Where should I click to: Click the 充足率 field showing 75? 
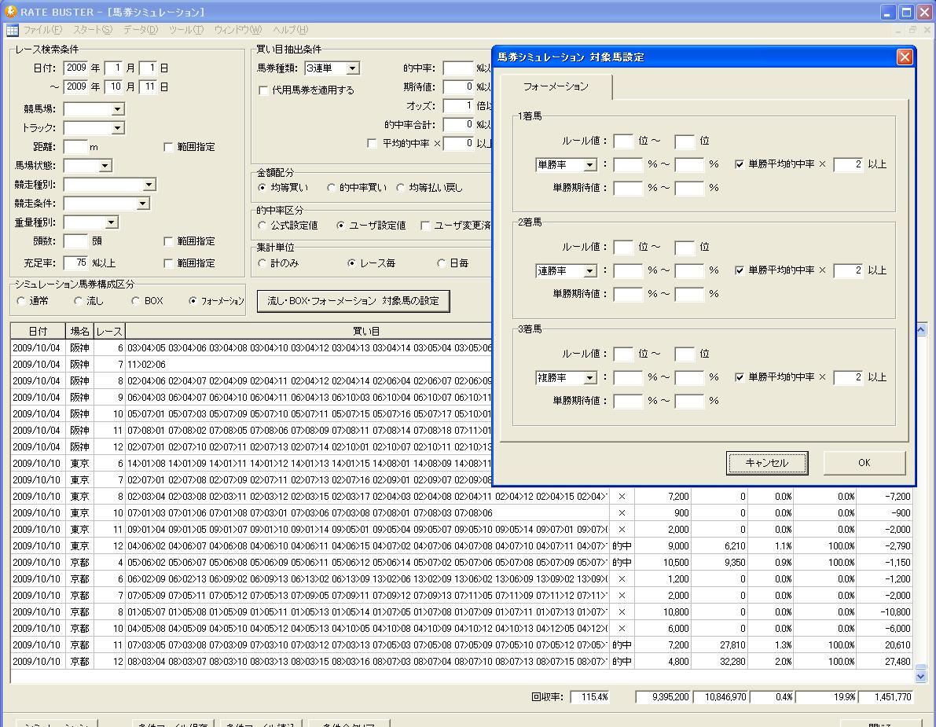pyautogui.click(x=75, y=263)
